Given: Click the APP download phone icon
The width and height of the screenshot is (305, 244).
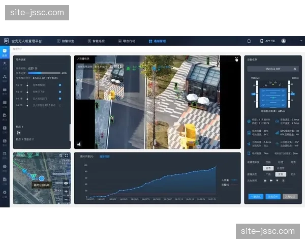Looking at the screenshot, I should pyautogui.click(x=262, y=41).
